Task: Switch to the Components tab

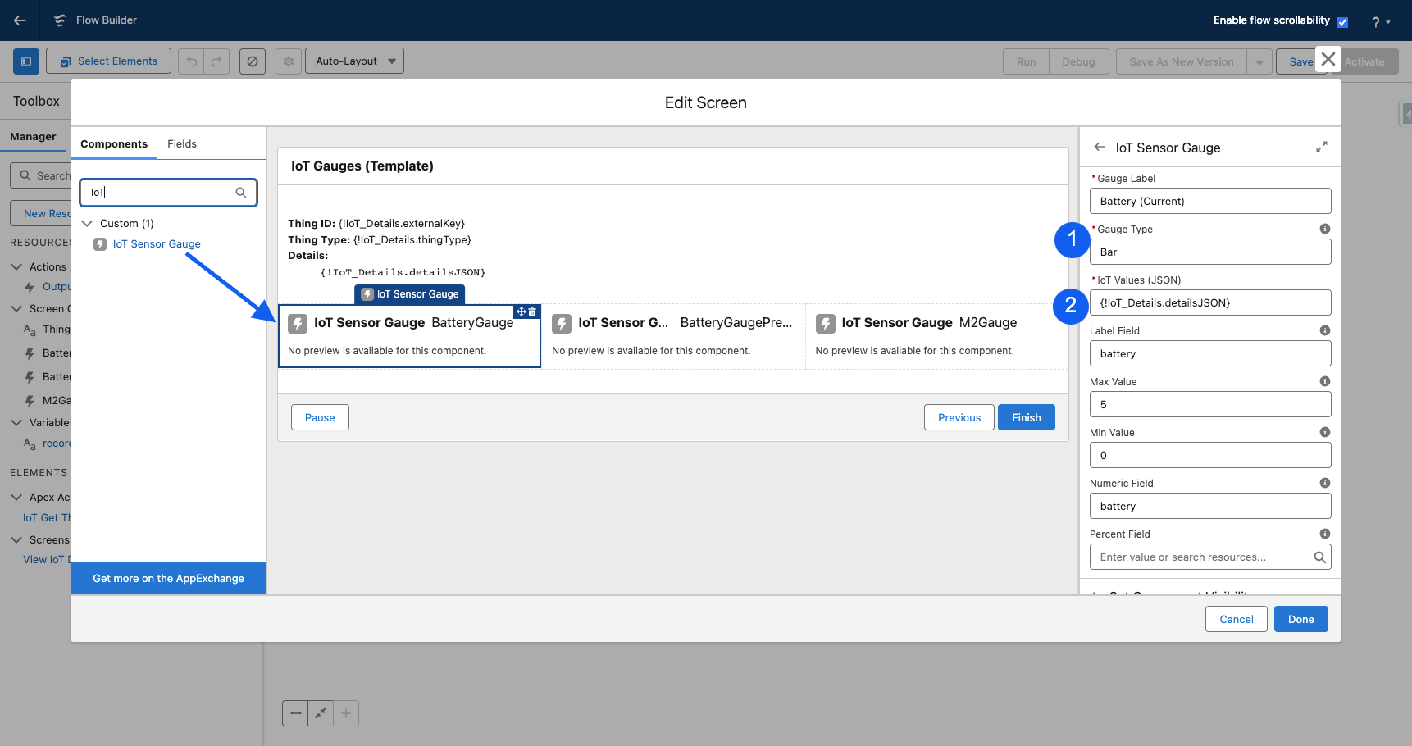Action: coord(114,143)
